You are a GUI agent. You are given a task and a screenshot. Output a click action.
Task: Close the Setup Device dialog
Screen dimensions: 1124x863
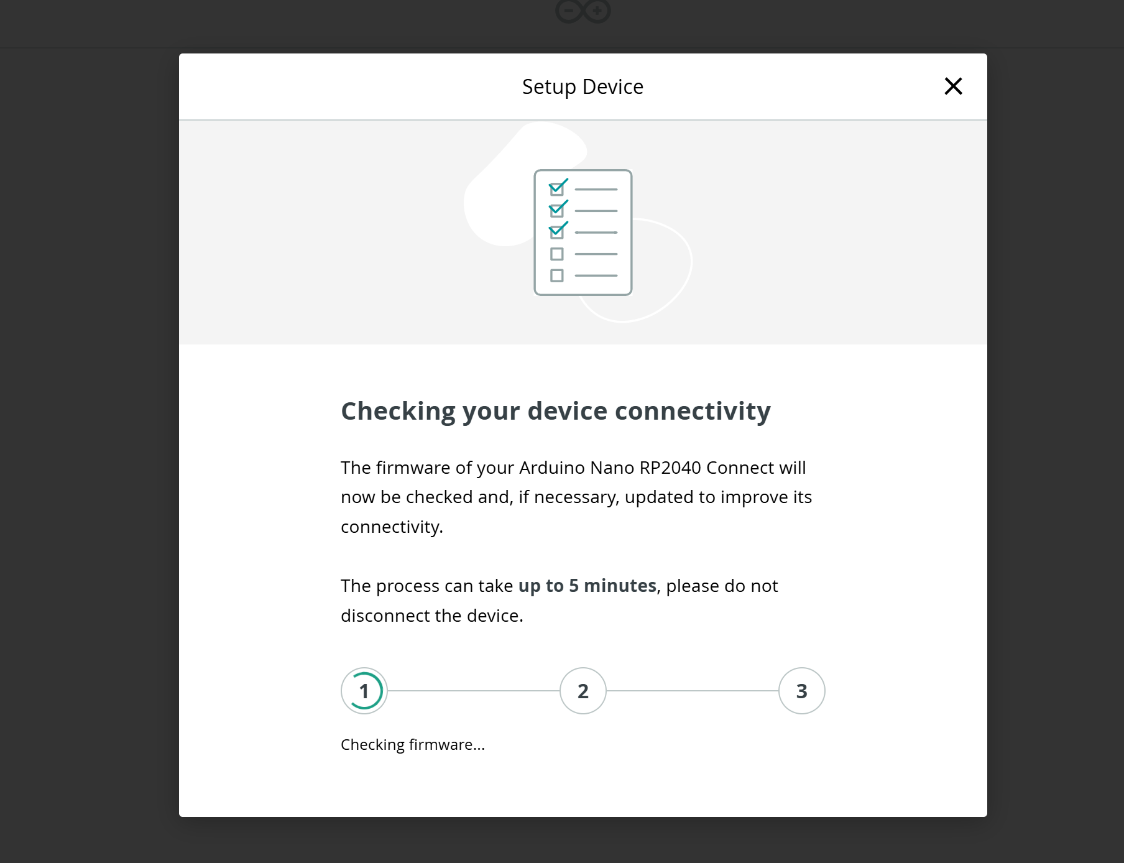[953, 86]
